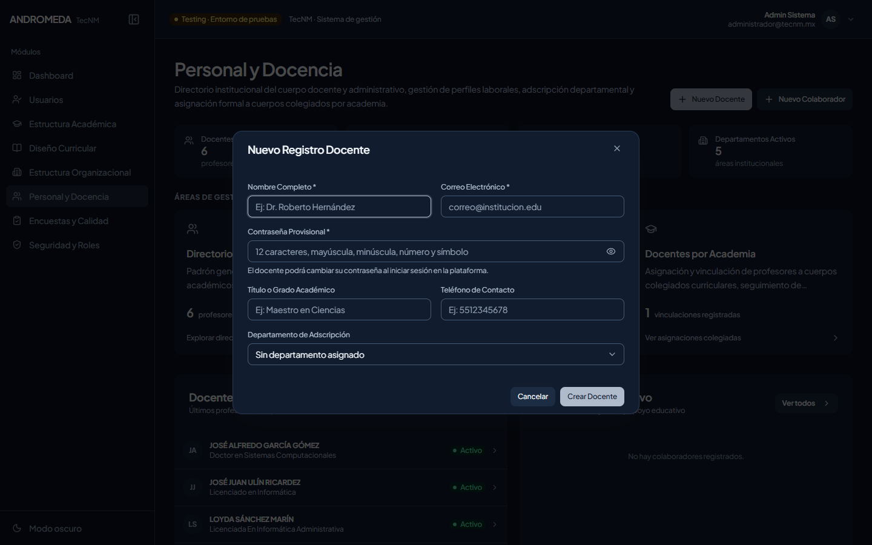Image resolution: width=872 pixels, height=545 pixels.
Task: Click Activo status for Loyda Sánchez Marín
Action: pos(467,524)
